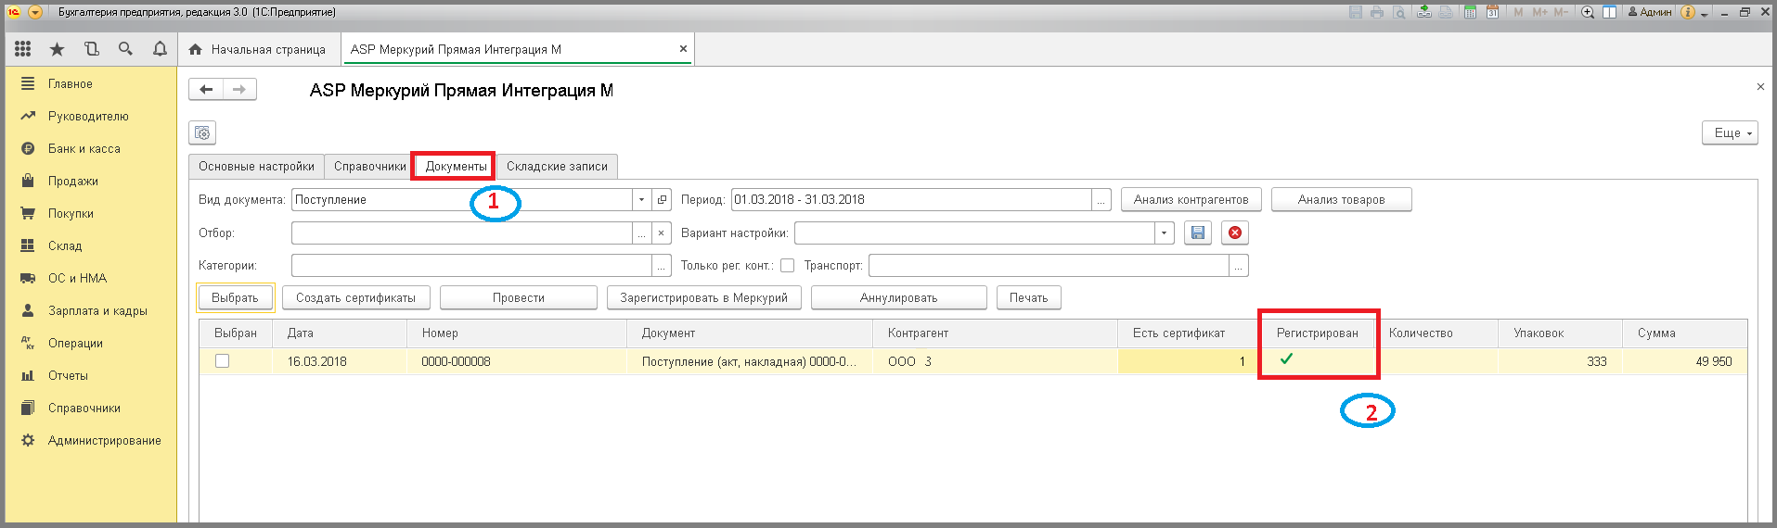The image size is (1777, 528).
Task: Open Отбор selection ellipsis button
Action: click(x=641, y=233)
